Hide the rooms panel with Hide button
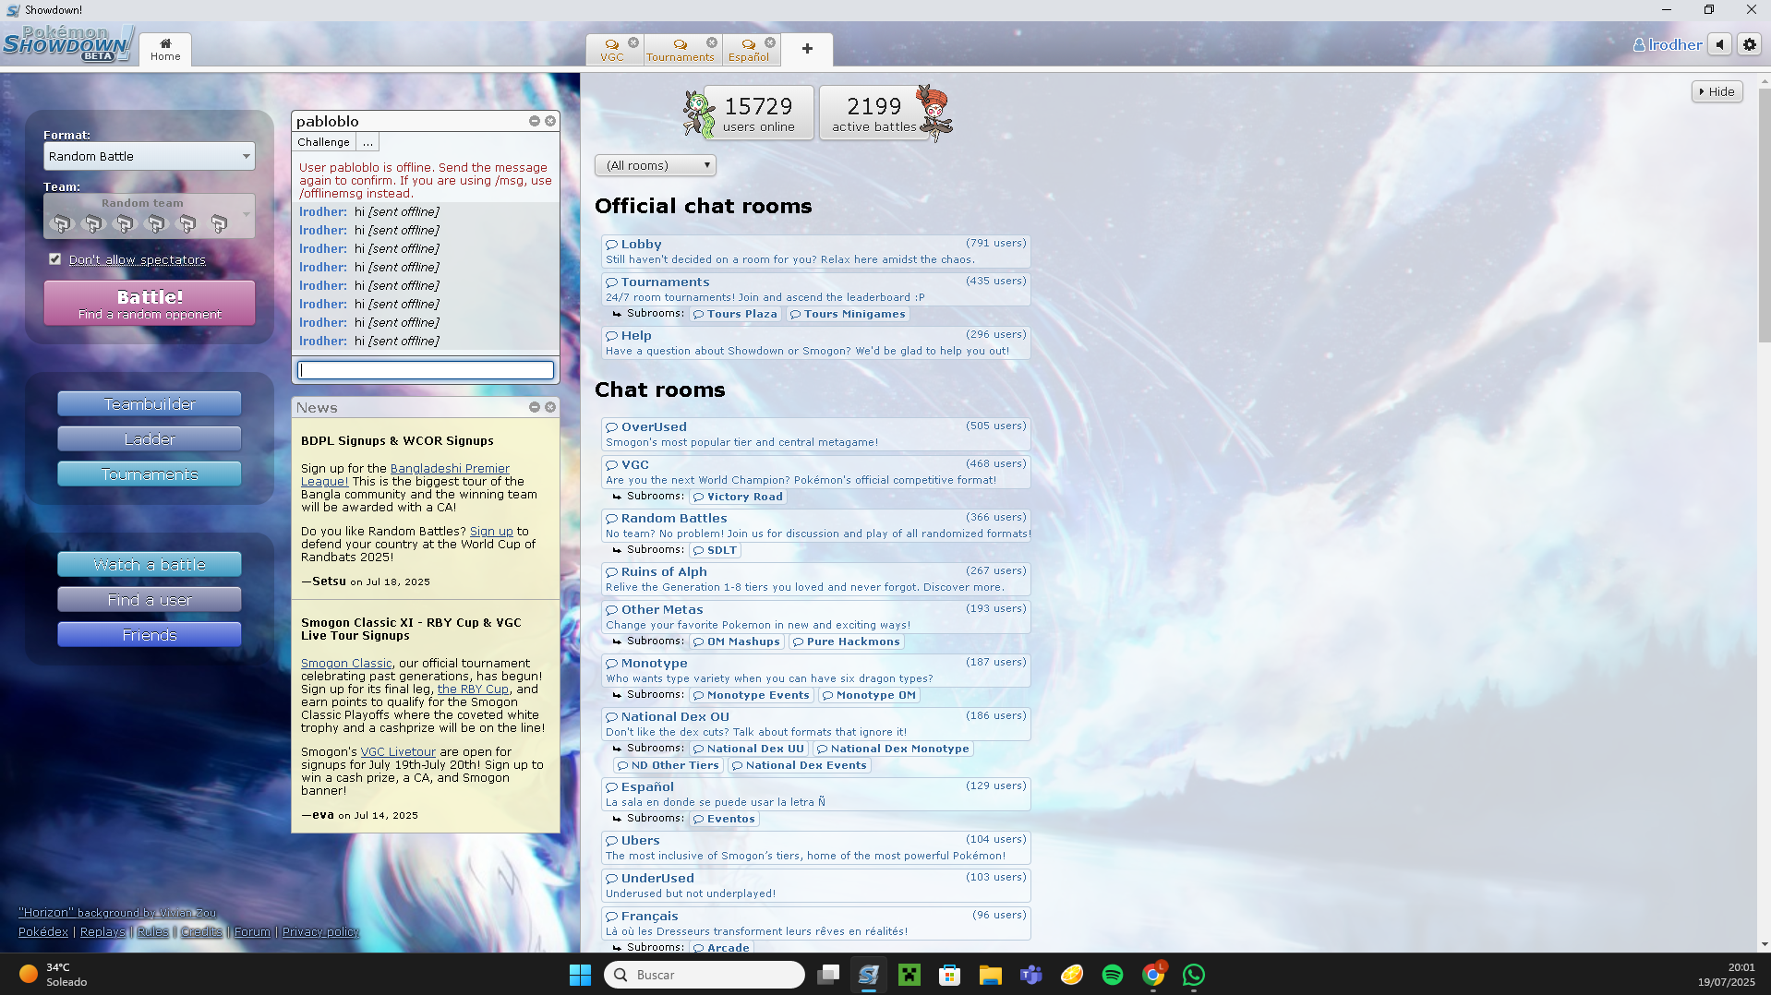 tap(1717, 91)
